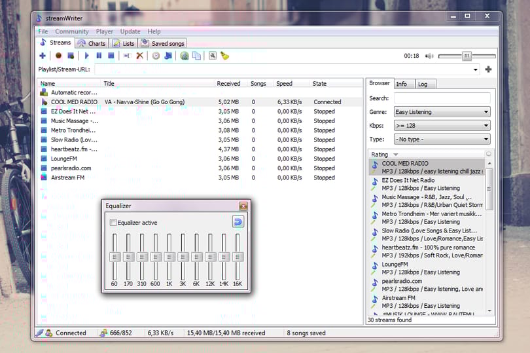Viewport: 530px width, 353px height.
Task: Click the 16K equalizer slider
Action: pos(238,257)
